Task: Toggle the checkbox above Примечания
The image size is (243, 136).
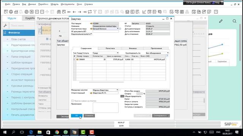Action: pyautogui.click(x=73, y=101)
